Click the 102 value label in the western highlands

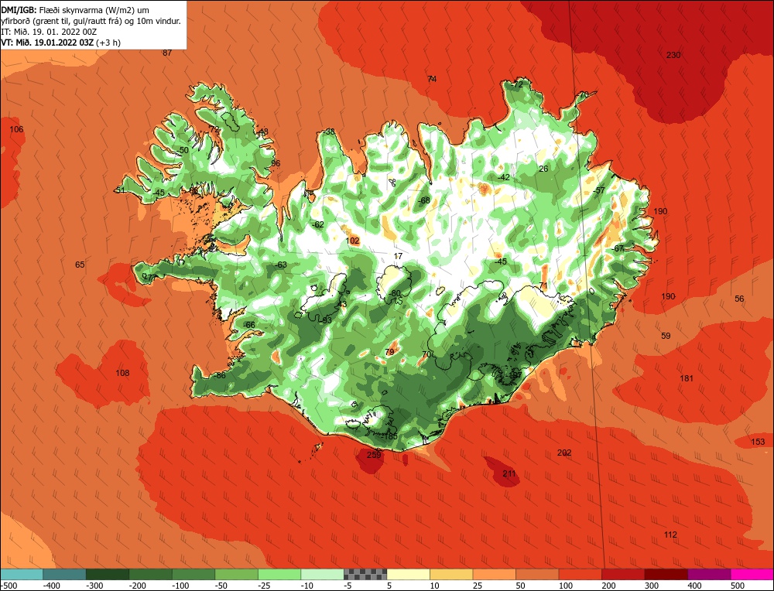pos(352,241)
